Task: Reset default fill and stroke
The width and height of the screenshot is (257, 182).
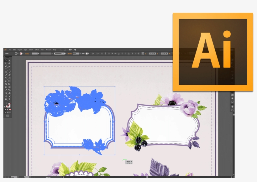Action: click(5, 107)
